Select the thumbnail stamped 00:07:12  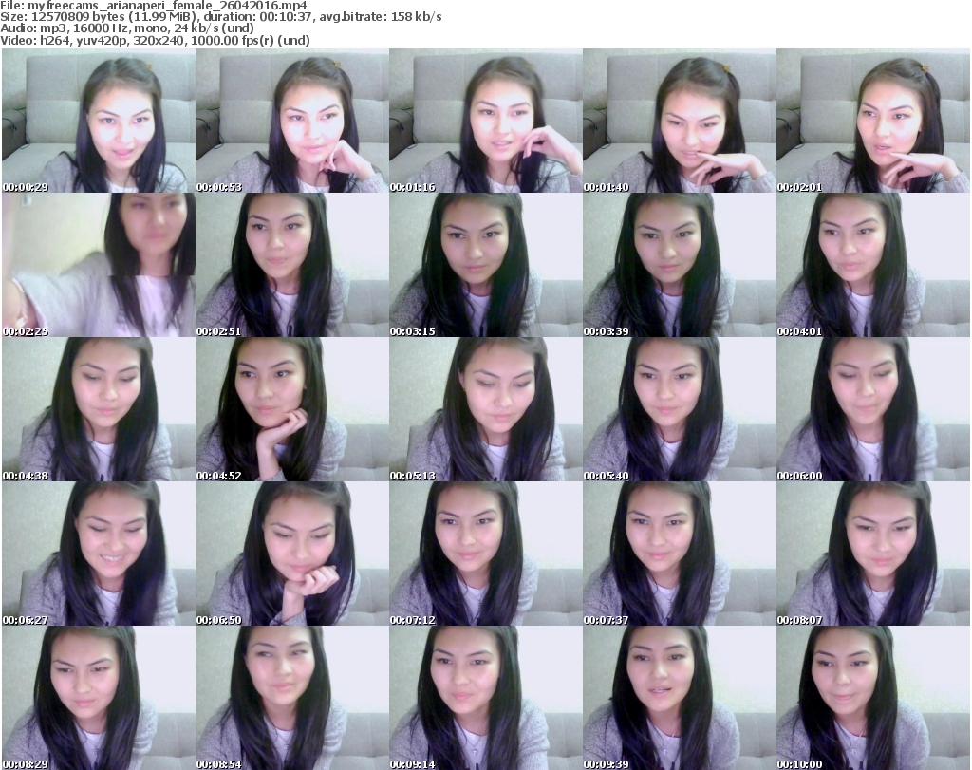click(x=486, y=554)
